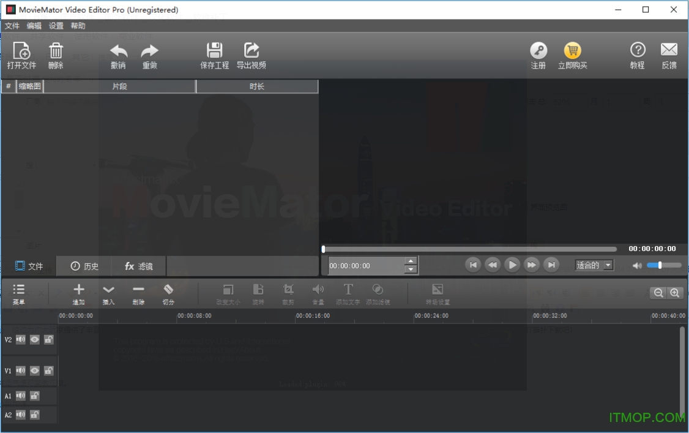Decrease timecode with down stepper arrow
Screen dimensions: 689x433
coord(411,269)
